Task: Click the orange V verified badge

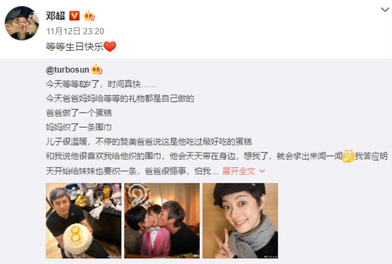Action: coord(74,16)
